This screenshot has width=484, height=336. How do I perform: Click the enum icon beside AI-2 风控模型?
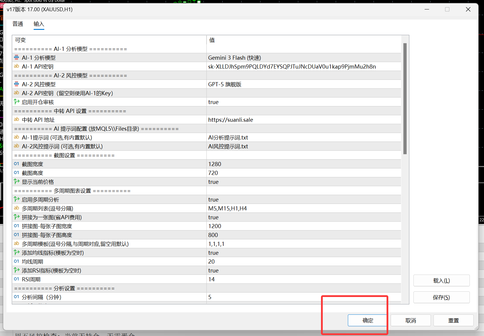[x=17, y=84]
